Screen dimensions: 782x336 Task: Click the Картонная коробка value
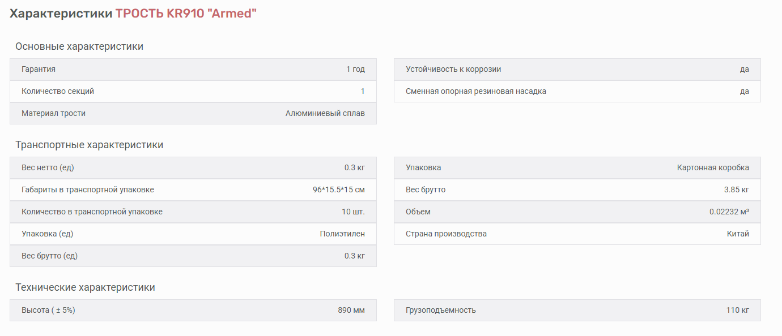point(713,167)
